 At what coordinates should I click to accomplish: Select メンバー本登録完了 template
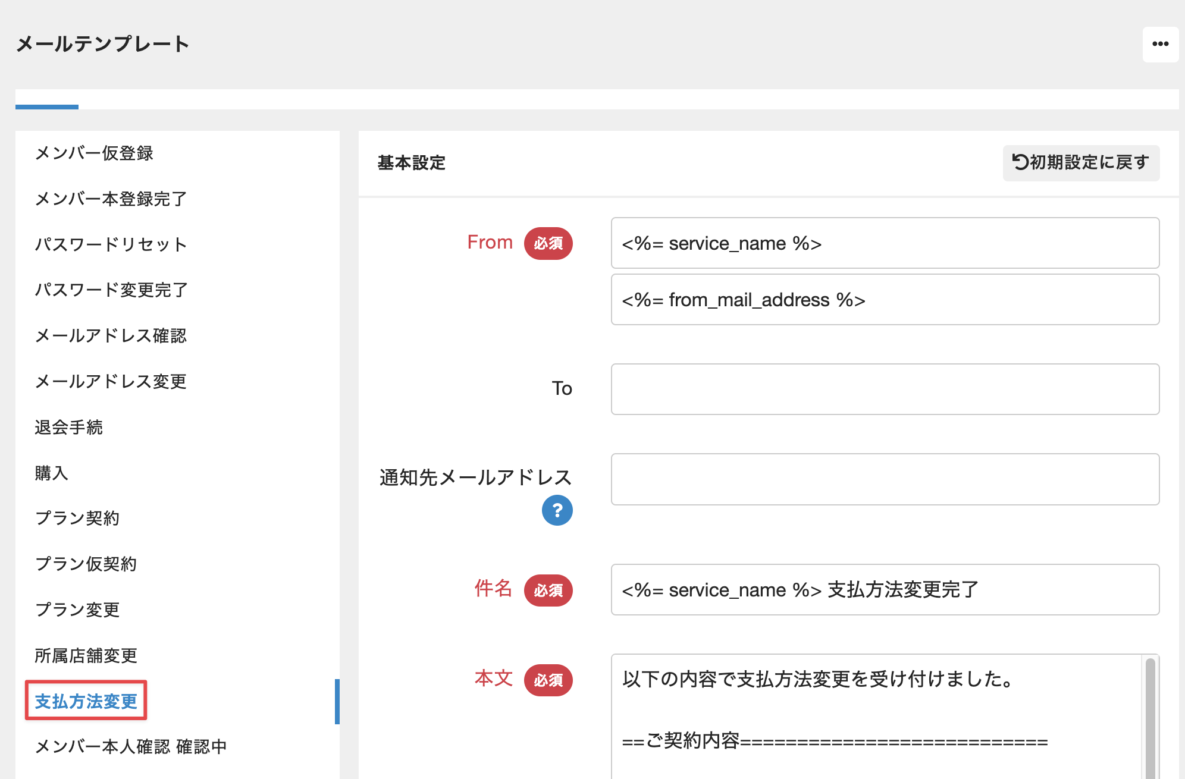[111, 199]
